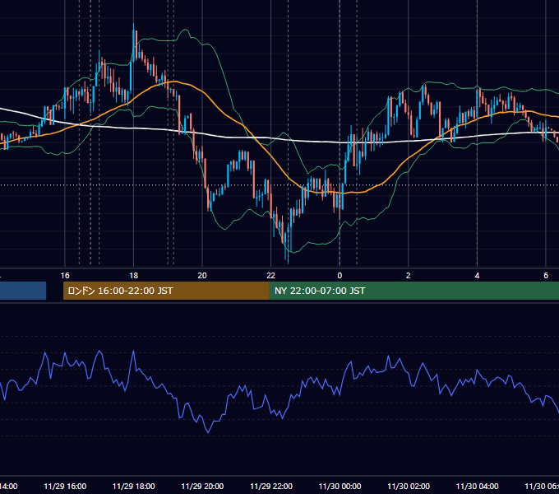Click the hour label 16 on upper axis

pos(65,276)
